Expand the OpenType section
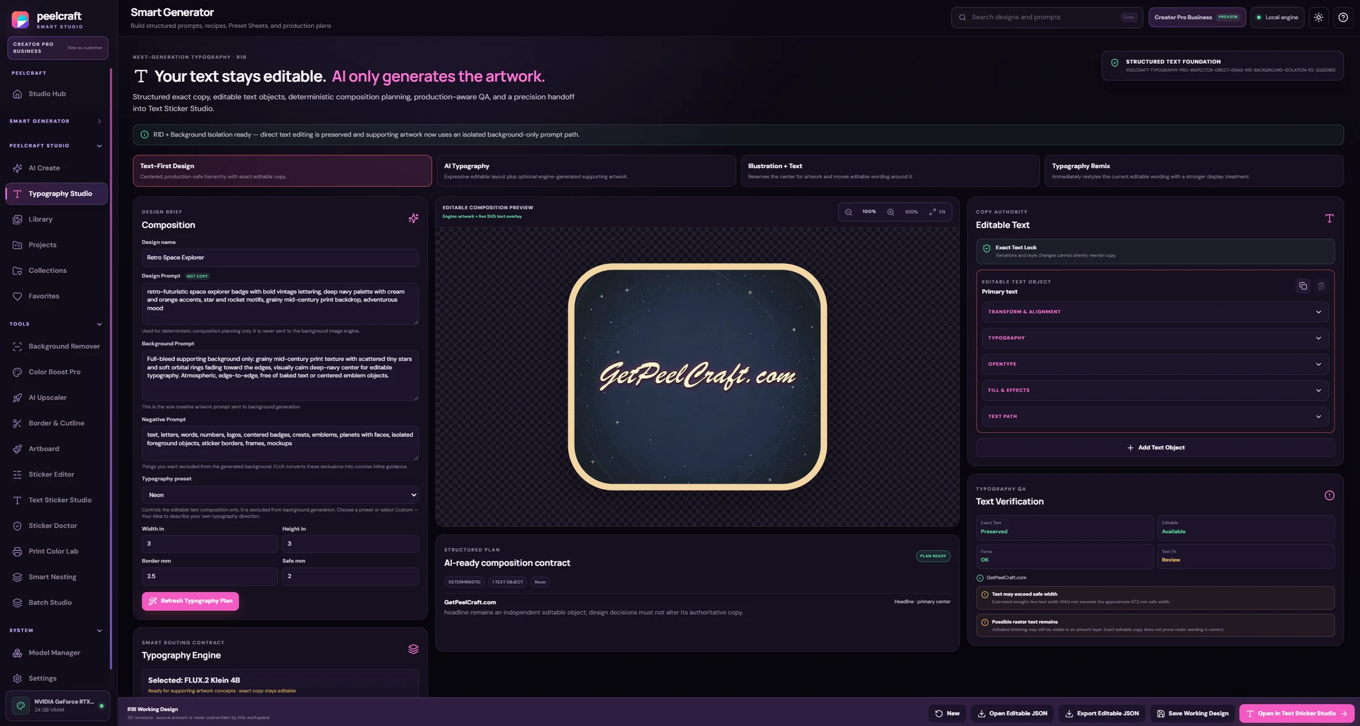This screenshot has width=1360, height=726. 1155,364
